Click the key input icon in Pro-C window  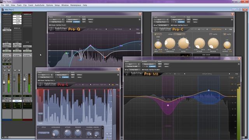[x=155, y=25]
